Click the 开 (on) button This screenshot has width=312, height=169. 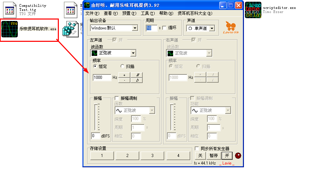(227, 156)
